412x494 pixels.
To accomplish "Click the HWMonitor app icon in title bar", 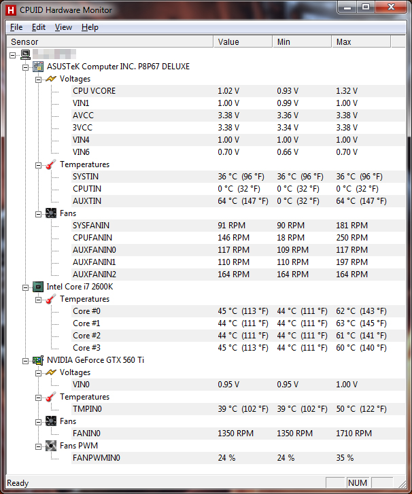I will (x=11, y=10).
